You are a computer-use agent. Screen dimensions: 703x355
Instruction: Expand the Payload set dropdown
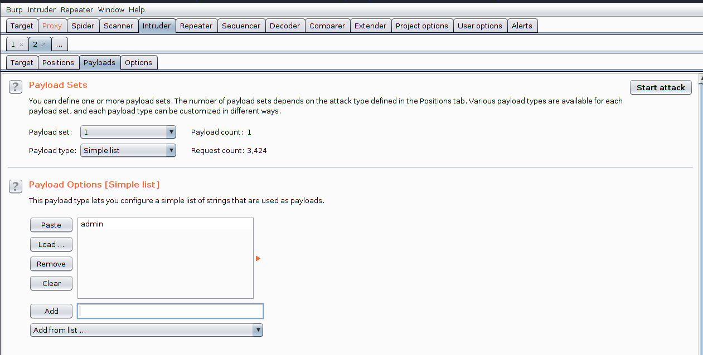tap(171, 132)
